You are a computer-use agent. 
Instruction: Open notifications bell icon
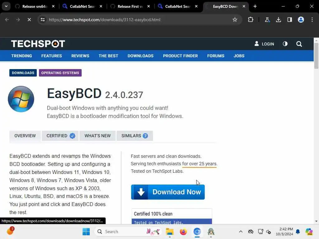[x=298, y=232]
